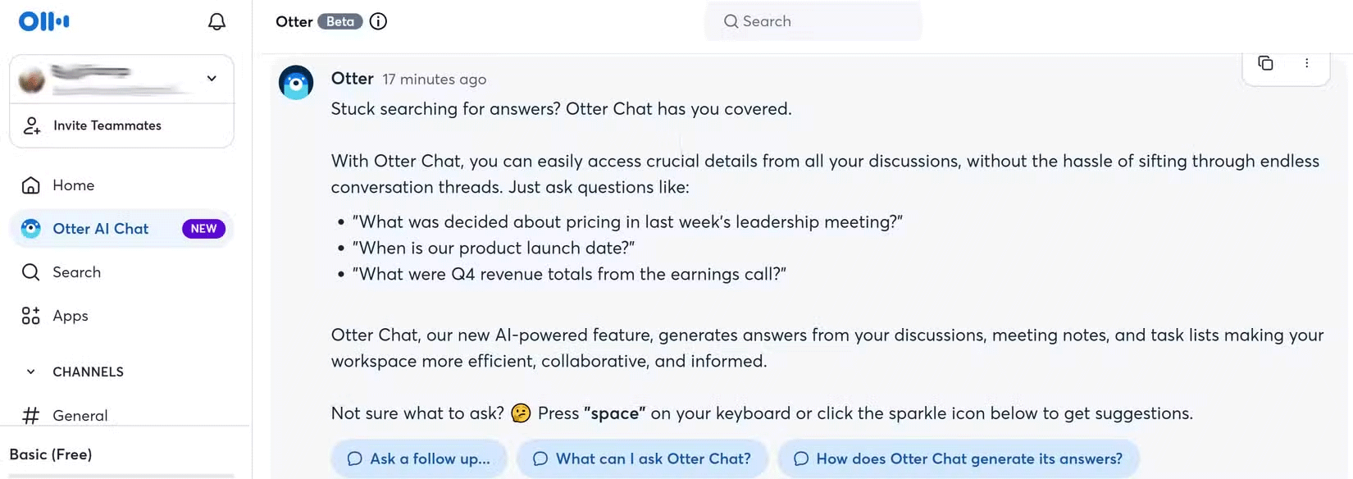Screen dimensions: 1353x479
Task: Click the Otter AI Chat avatar icon
Action: pyautogui.click(x=30, y=228)
